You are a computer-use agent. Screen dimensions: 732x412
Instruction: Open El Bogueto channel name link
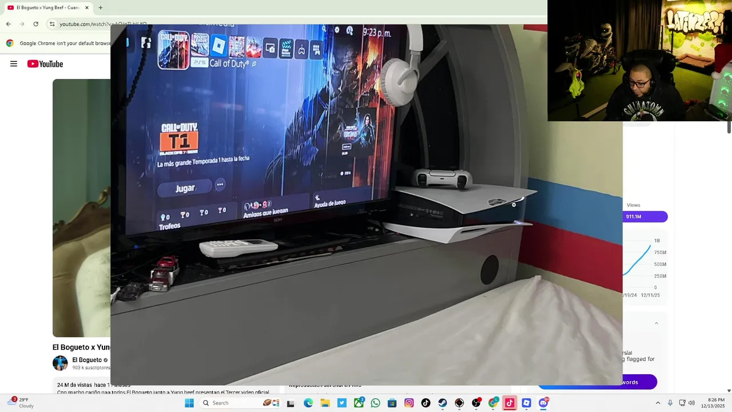(x=87, y=360)
